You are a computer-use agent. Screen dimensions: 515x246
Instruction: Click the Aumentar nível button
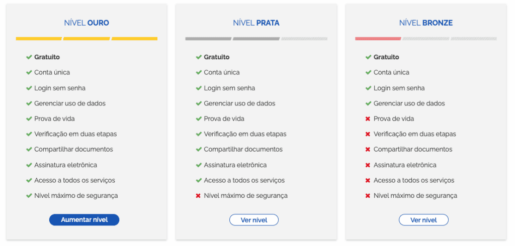84,220
